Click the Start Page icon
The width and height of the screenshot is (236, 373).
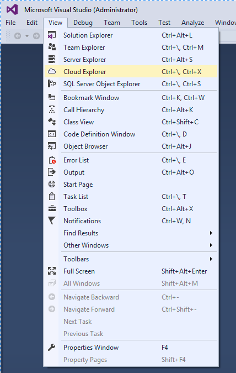pyautogui.click(x=52, y=184)
